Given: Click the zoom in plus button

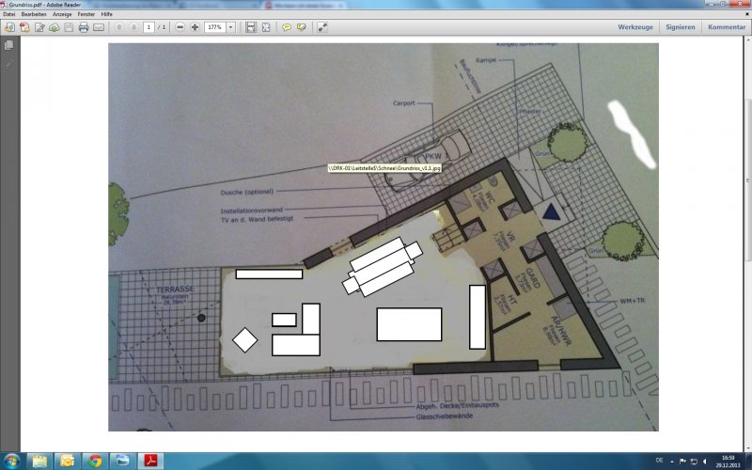Looking at the screenshot, I should click(x=195, y=27).
